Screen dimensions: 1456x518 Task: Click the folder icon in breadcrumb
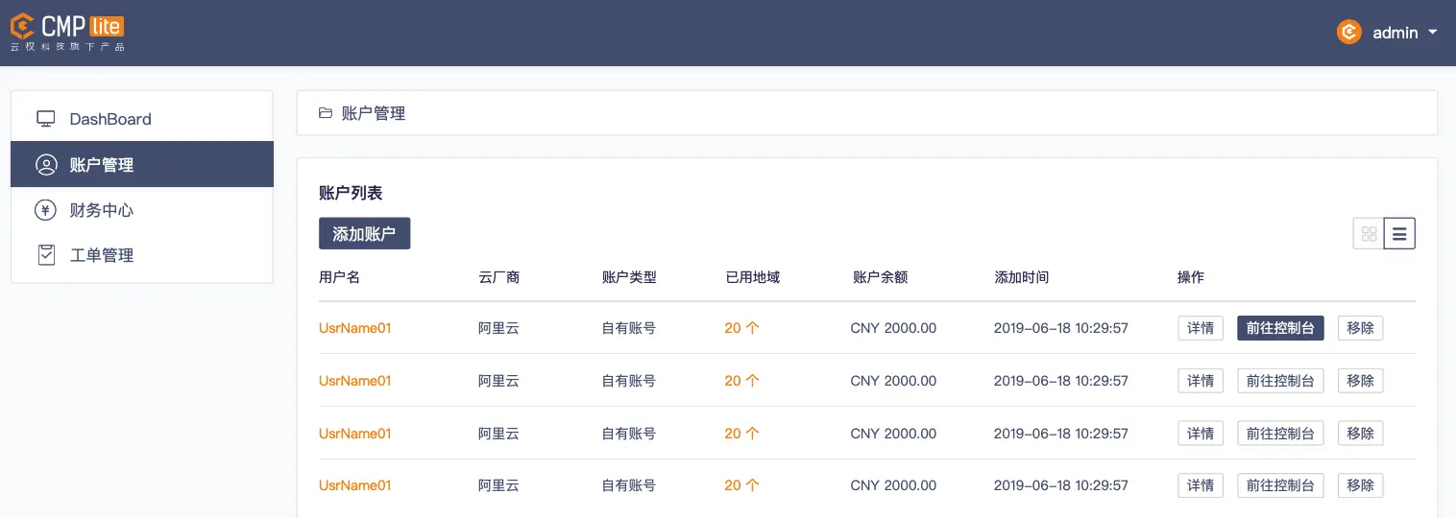point(326,113)
